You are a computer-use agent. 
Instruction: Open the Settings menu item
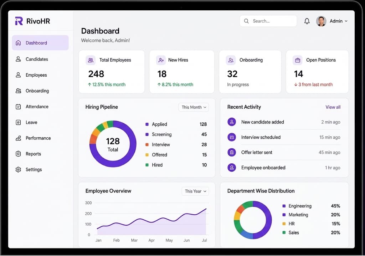coord(40,170)
